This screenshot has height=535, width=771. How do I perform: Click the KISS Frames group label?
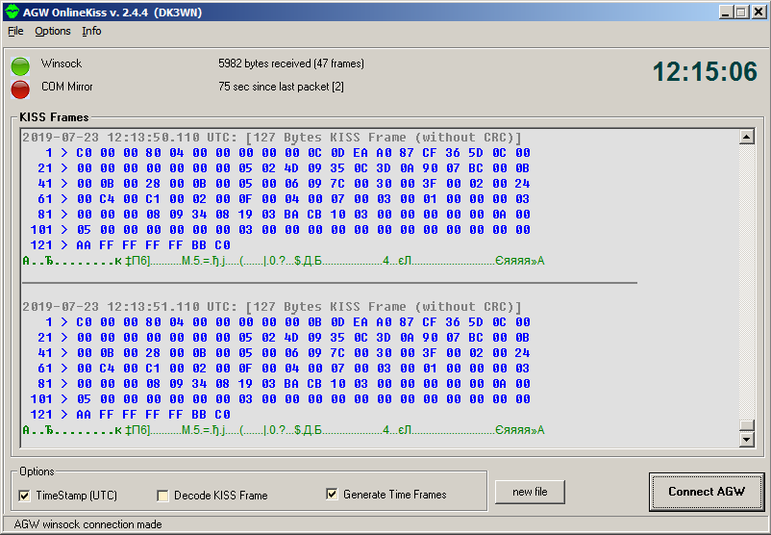pos(54,117)
